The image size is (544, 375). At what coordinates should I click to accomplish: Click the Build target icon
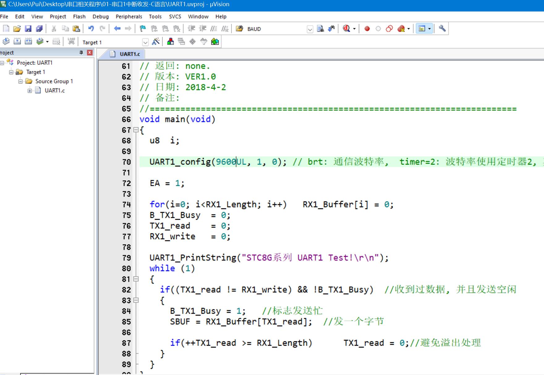pos(17,42)
